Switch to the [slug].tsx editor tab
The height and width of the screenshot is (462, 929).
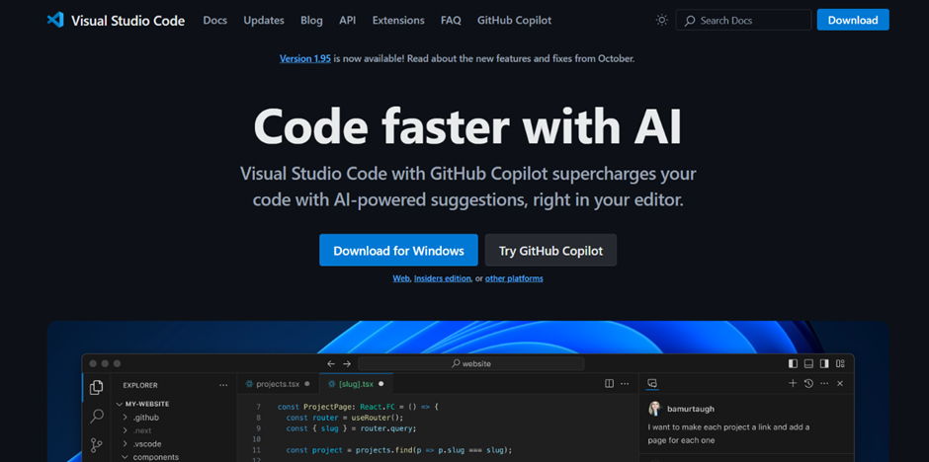pos(356,384)
